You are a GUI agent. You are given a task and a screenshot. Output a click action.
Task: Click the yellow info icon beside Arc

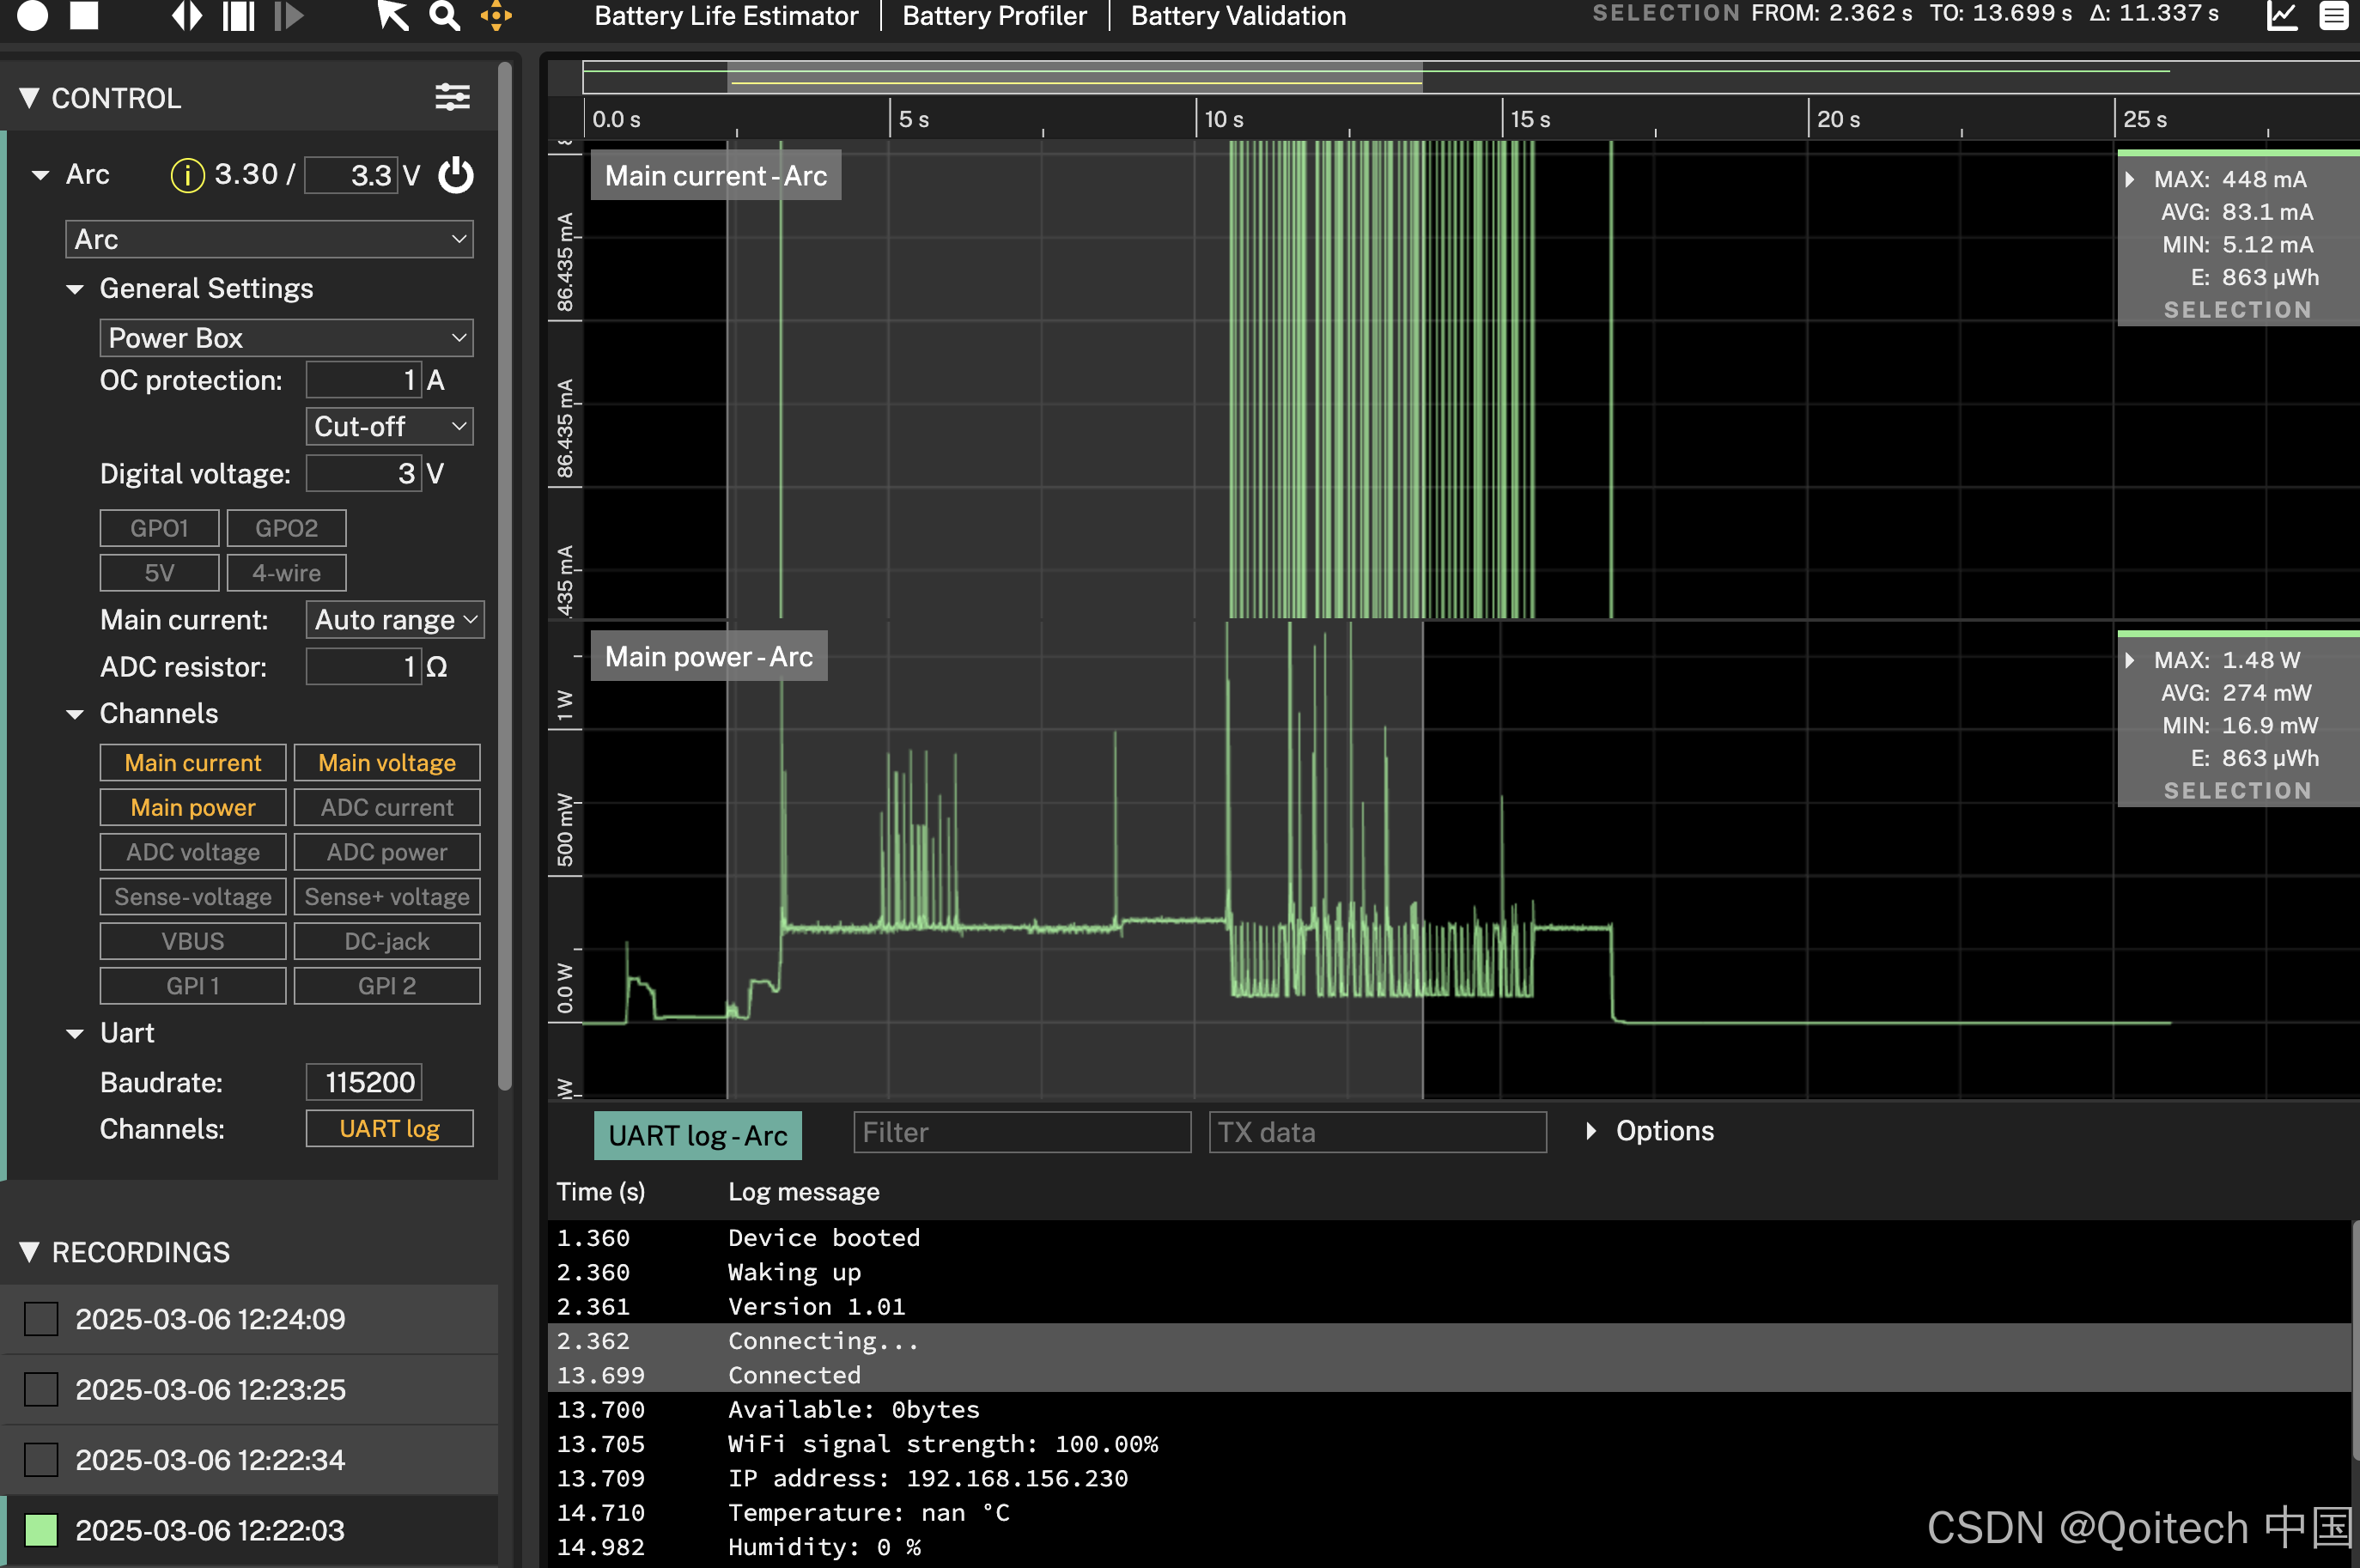(x=187, y=175)
